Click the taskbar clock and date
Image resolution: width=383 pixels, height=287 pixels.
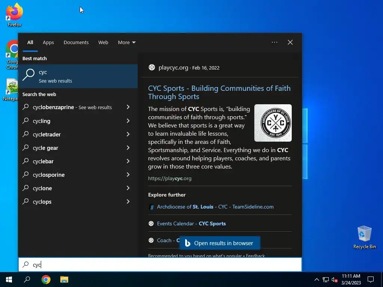click(351, 280)
